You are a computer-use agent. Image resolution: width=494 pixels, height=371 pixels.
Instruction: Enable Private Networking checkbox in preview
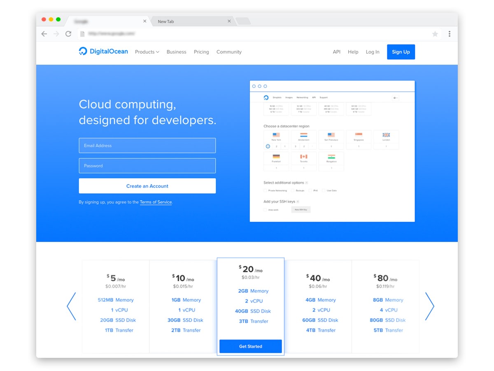click(265, 190)
